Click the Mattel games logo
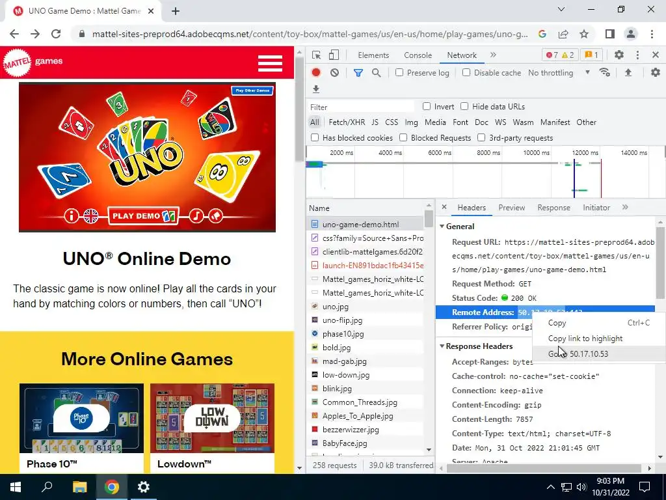 (x=33, y=62)
